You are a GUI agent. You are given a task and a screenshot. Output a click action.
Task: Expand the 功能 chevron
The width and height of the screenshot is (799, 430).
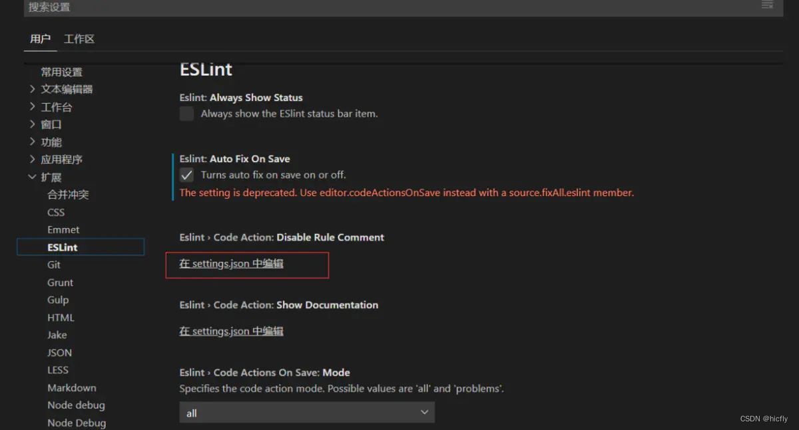pos(33,142)
